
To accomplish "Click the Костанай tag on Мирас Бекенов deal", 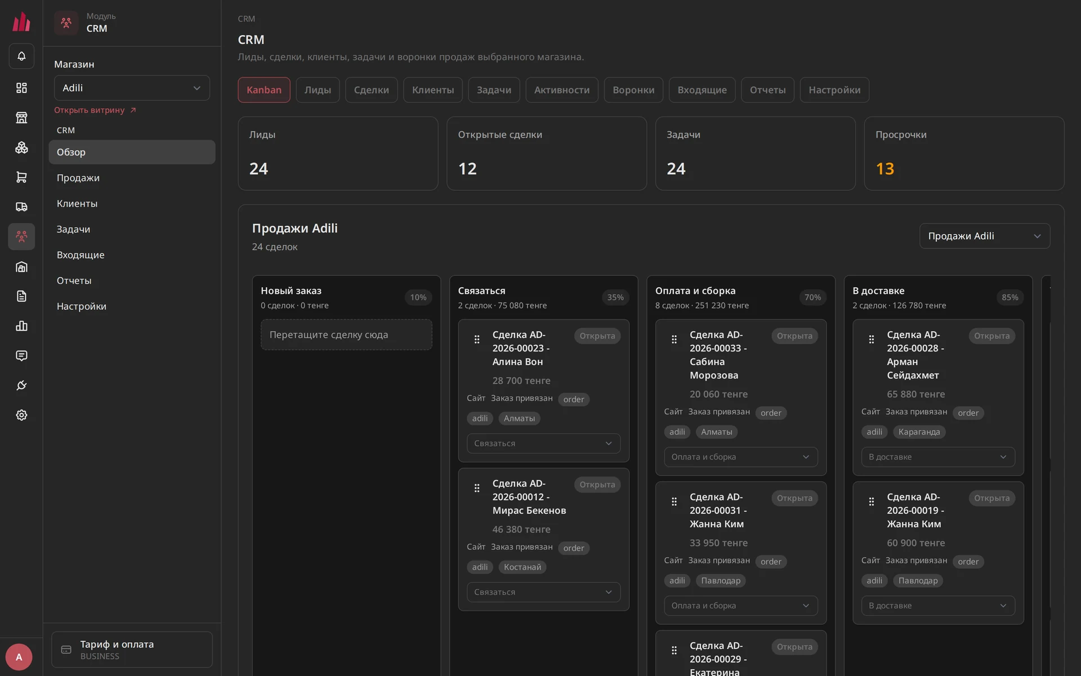I will pyautogui.click(x=522, y=567).
